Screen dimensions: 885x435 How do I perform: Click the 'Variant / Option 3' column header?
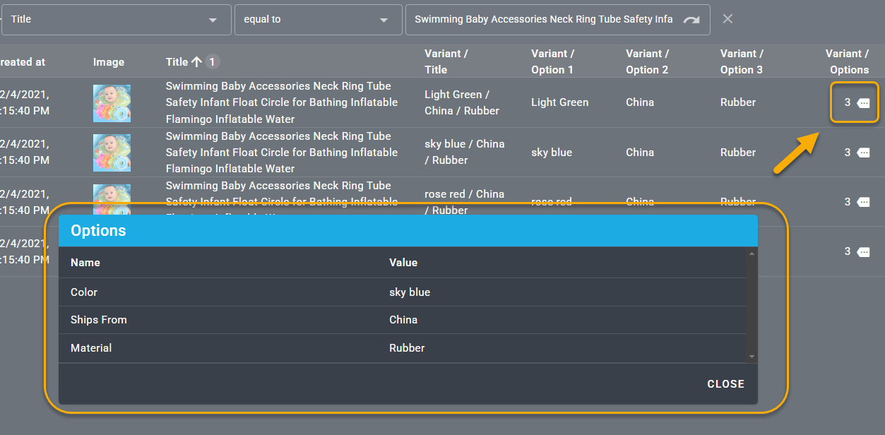coord(742,61)
